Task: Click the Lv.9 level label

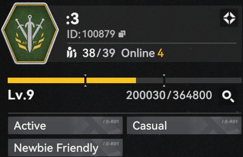Action: click(21, 95)
